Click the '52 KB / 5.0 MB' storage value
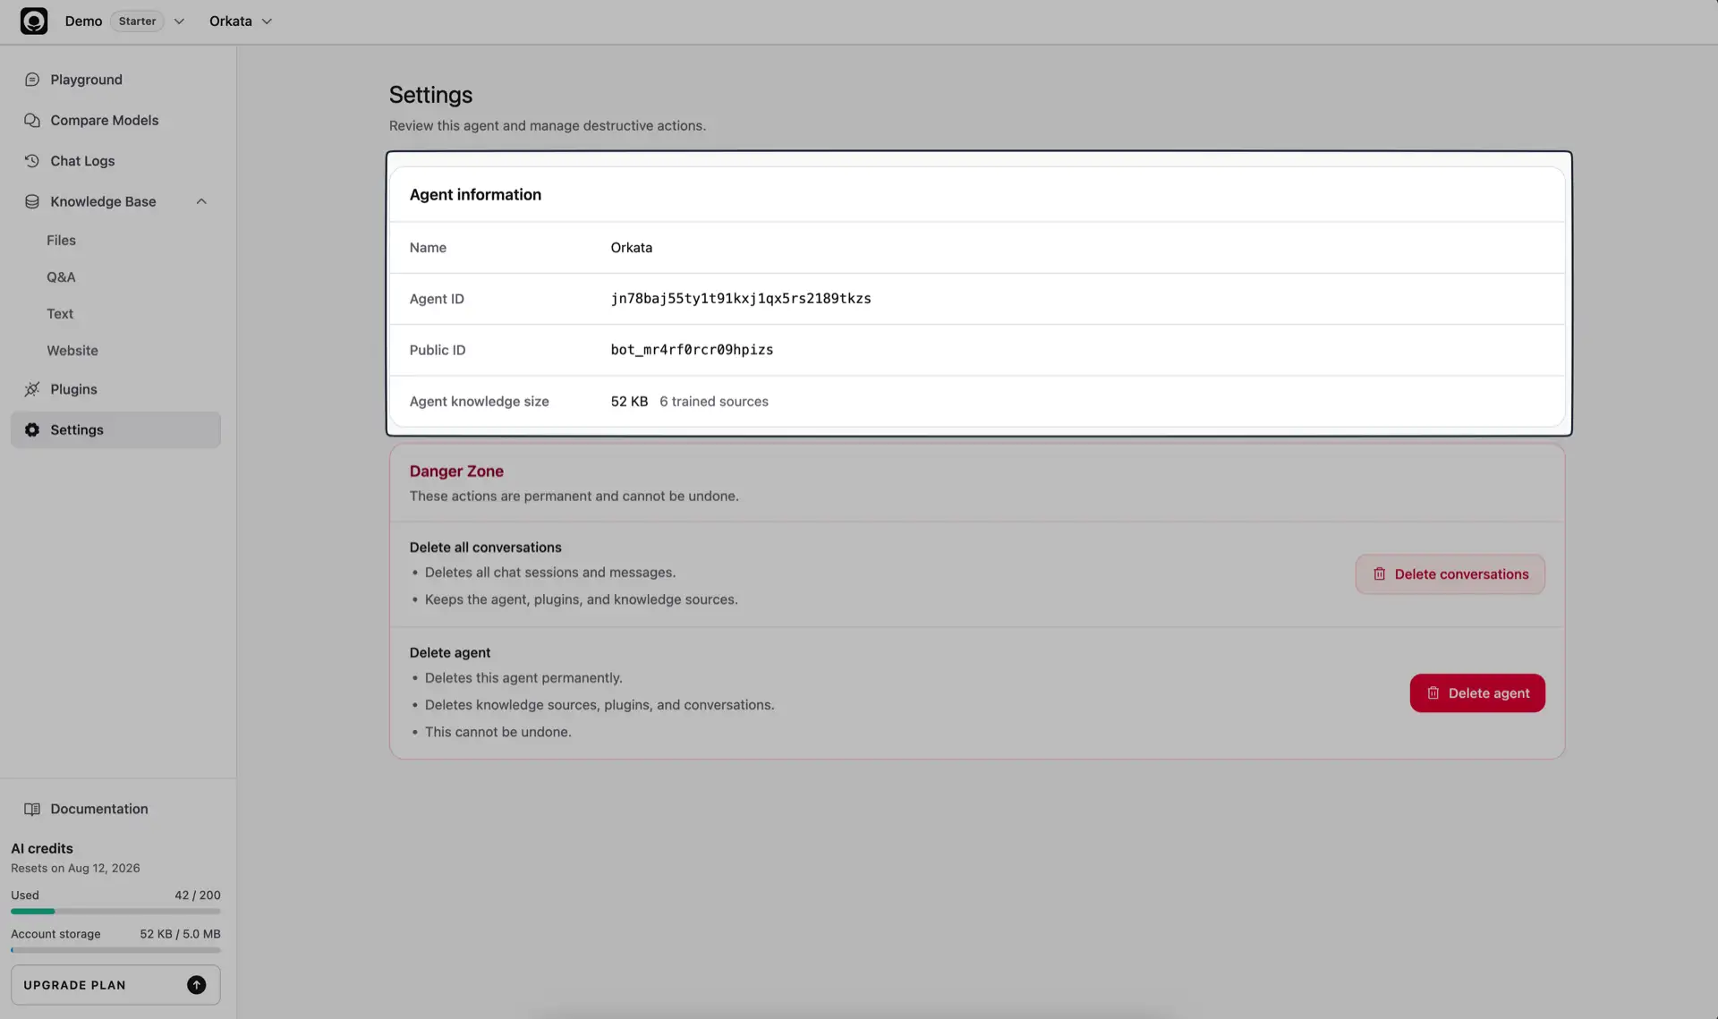Image resolution: width=1718 pixels, height=1019 pixels. tap(180, 934)
